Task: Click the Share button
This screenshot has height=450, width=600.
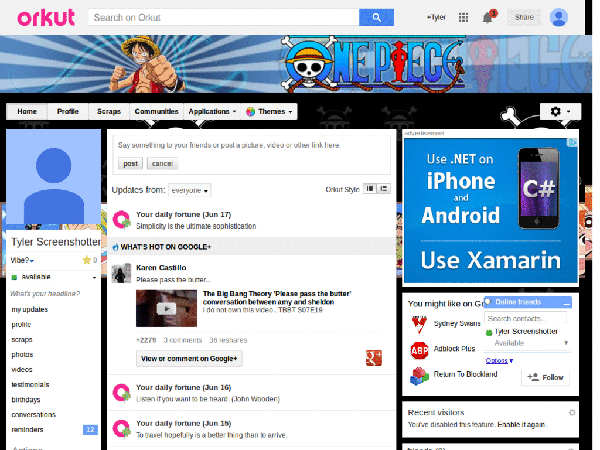Action: click(524, 17)
